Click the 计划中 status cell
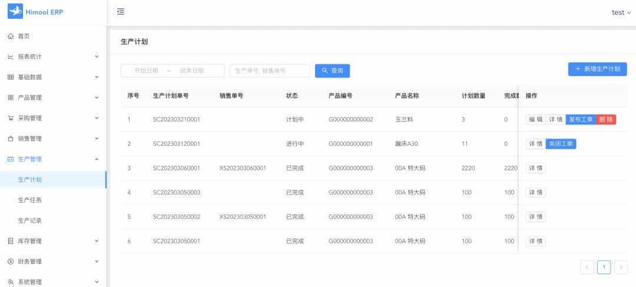636x287 pixels. (x=295, y=120)
